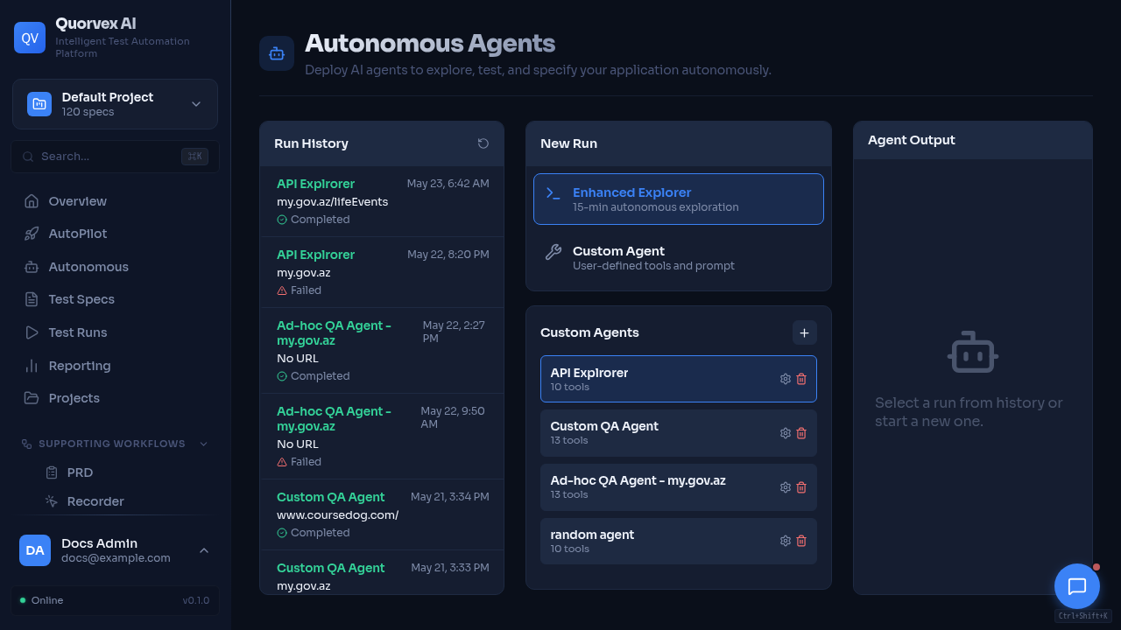Screen dimensions: 1121x630
Task: Click the Enhanced Explorer terminal icon
Action: 553,192
